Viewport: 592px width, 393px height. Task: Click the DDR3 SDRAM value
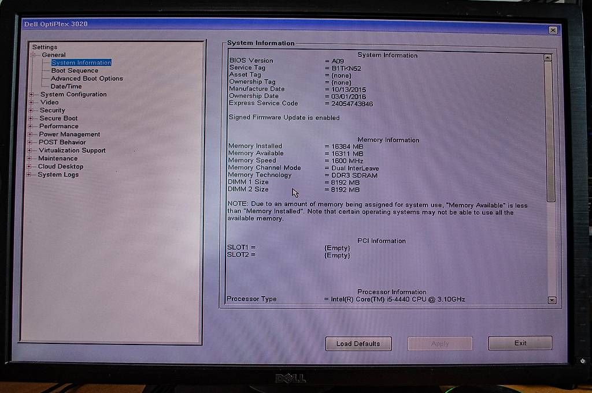(x=354, y=175)
